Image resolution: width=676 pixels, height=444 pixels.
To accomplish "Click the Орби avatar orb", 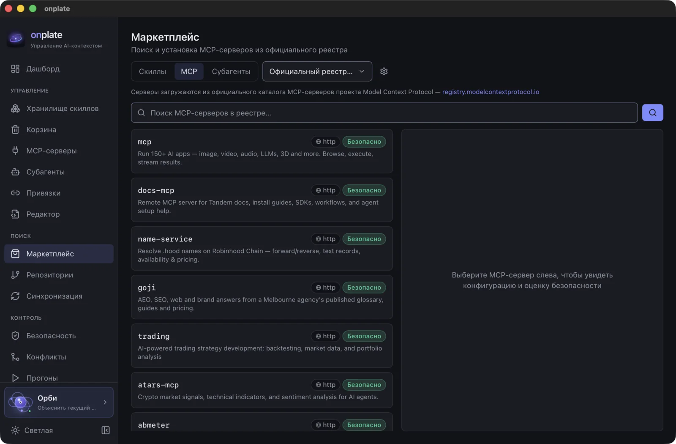I will click(20, 402).
